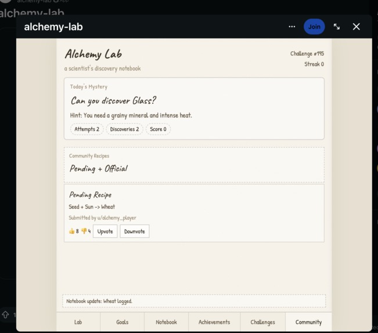The image size is (378, 333).
Task: Click the 'alchemy-lab' overlay header title
Action: coord(53,27)
